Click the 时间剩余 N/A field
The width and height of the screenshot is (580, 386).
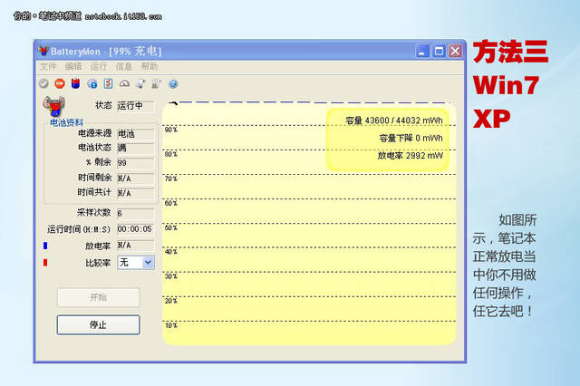[x=136, y=179]
